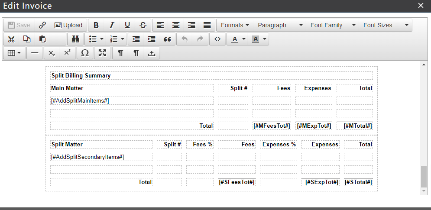Viewport: 431px width, 210px height.
Task: Open Find and Replace binoculars tool
Action: point(75,39)
